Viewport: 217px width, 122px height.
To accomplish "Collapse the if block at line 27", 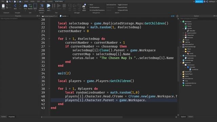I will (x=50, y=46).
